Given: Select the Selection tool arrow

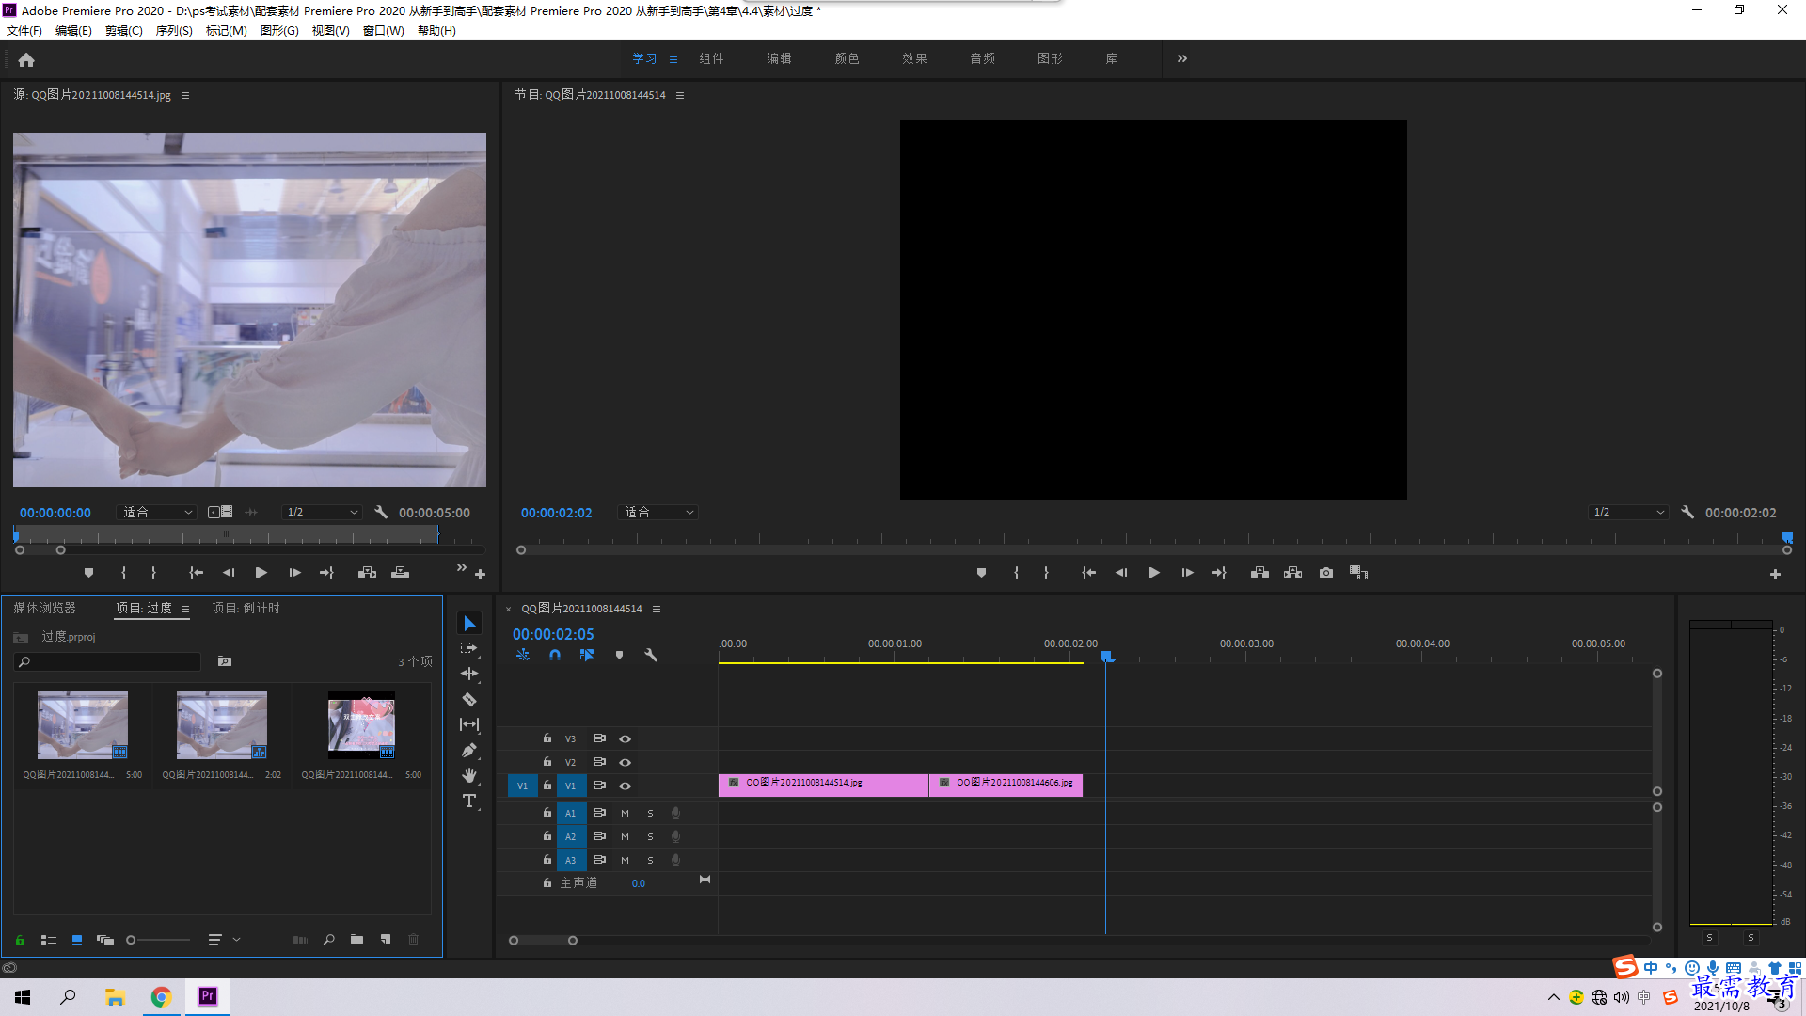Looking at the screenshot, I should coord(469,624).
